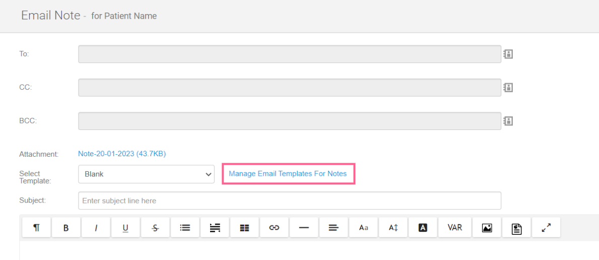Click the "BCC:" label
The height and width of the screenshot is (260, 599).
click(x=28, y=120)
